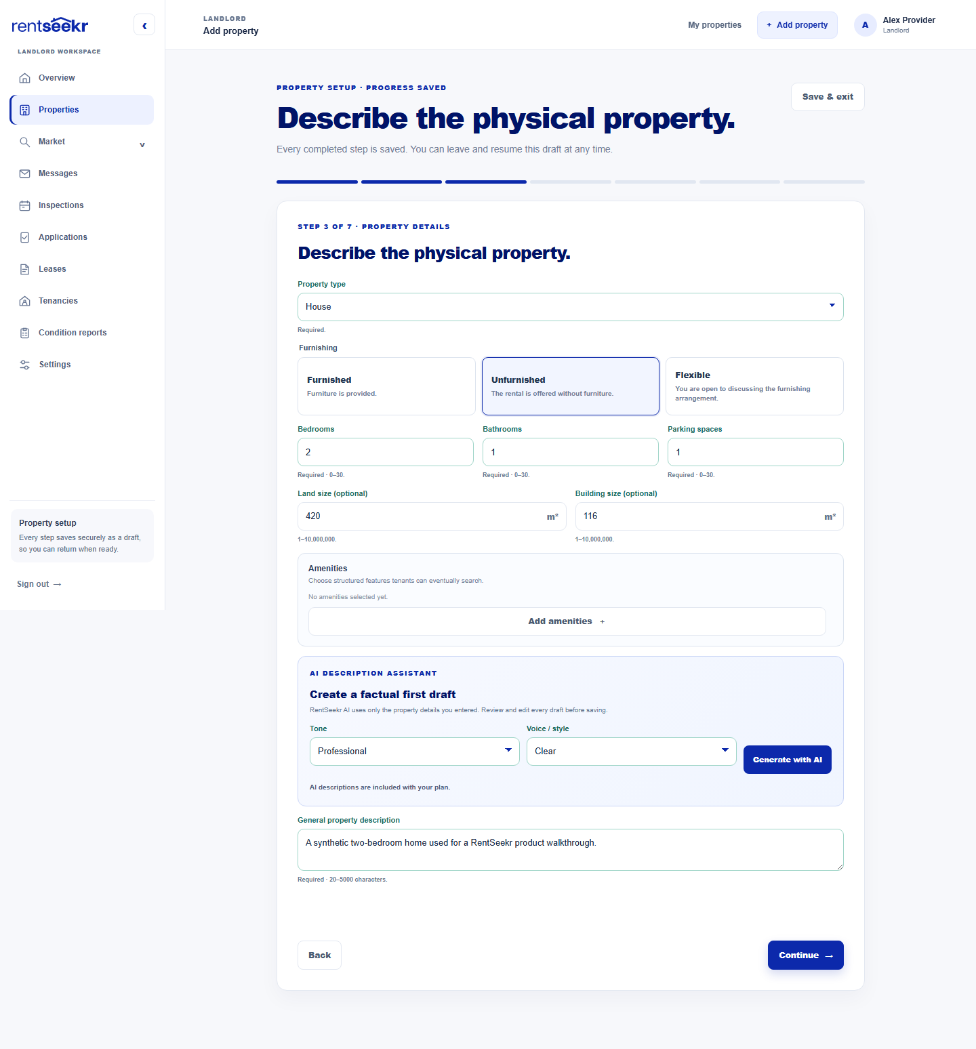Select the Flexible furnishing option
This screenshot has width=976, height=1049.
tap(754, 386)
